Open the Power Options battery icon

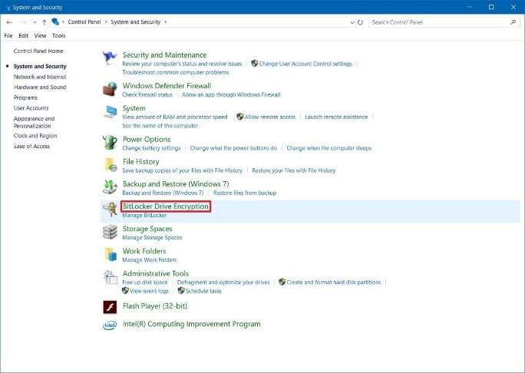(x=110, y=143)
